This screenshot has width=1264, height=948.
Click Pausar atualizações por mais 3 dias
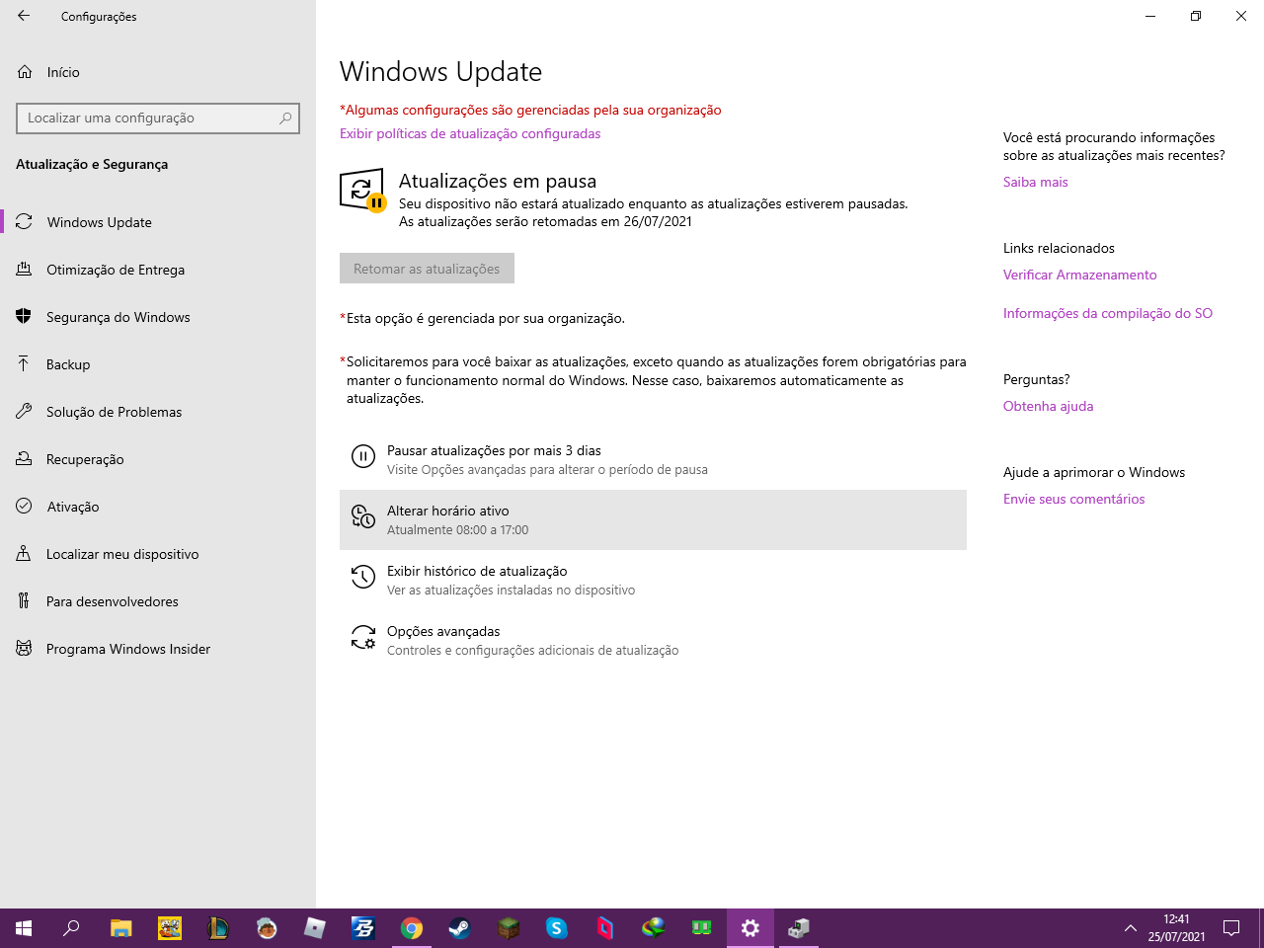pyautogui.click(x=653, y=460)
